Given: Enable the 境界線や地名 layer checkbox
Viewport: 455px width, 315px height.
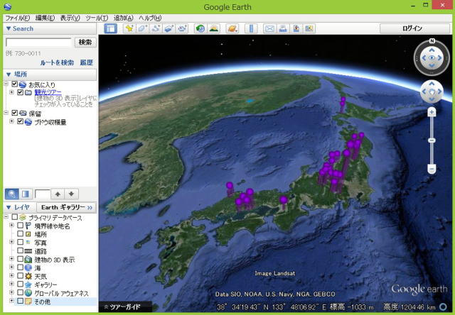Looking at the screenshot, I should (21, 225).
